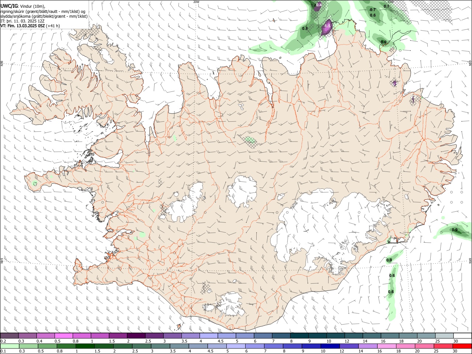This screenshot has height=354, width=472.
Task: Click the upper legend swatch starting at 0.2
Action: click(x=9, y=336)
